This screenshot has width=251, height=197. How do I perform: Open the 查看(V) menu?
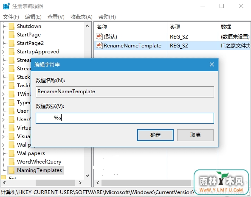point(56,17)
